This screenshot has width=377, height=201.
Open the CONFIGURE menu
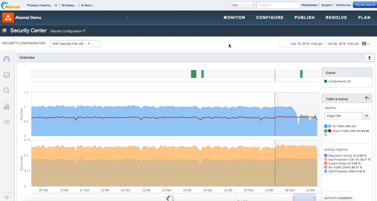click(270, 18)
